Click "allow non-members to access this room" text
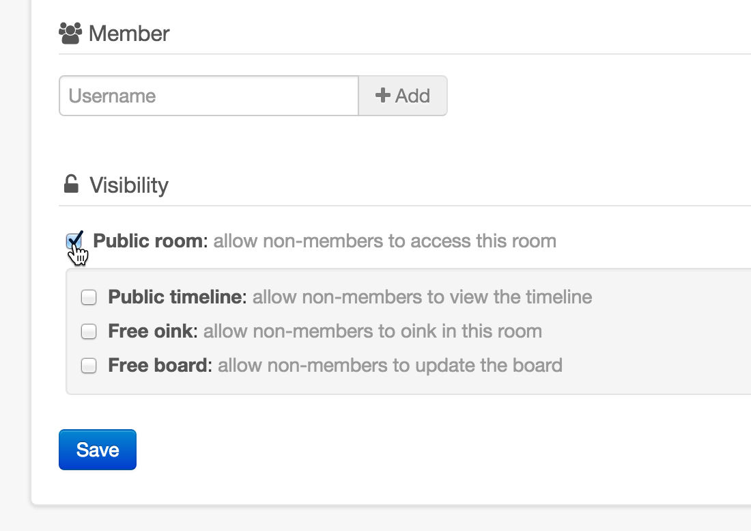 point(384,241)
